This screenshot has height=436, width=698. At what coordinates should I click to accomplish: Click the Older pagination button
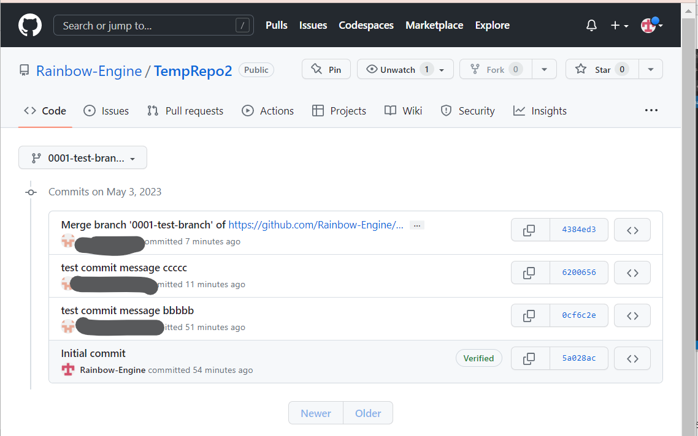tap(368, 413)
